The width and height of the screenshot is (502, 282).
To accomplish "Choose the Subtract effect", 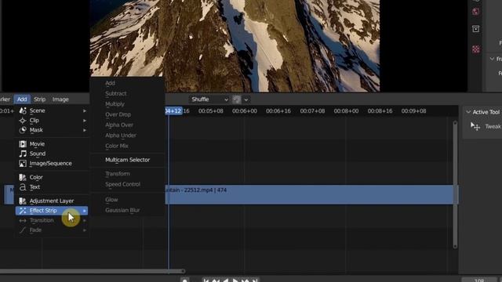I will 128,94.
